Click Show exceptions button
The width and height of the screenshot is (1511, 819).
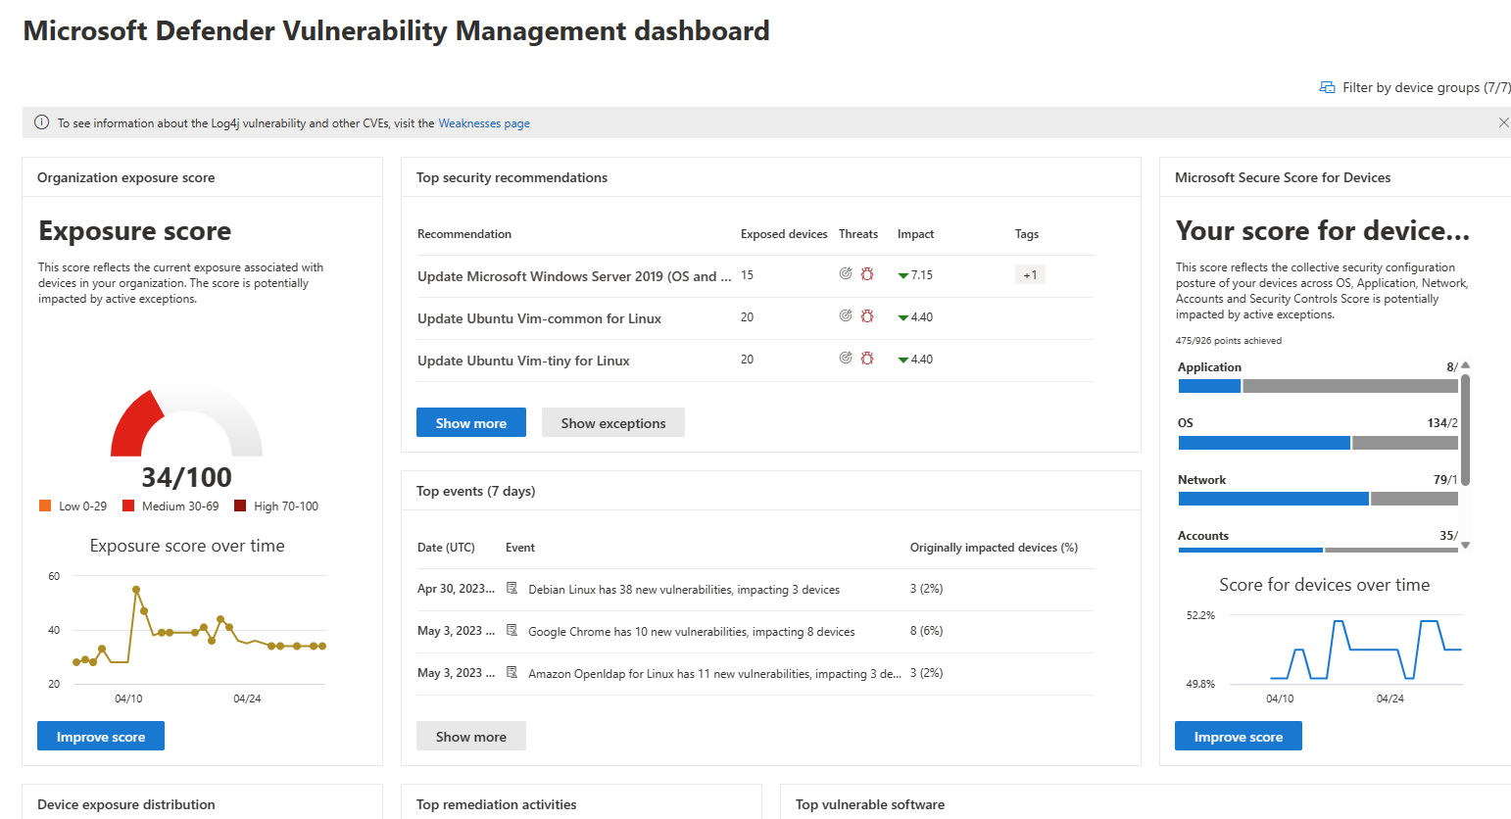click(x=613, y=422)
